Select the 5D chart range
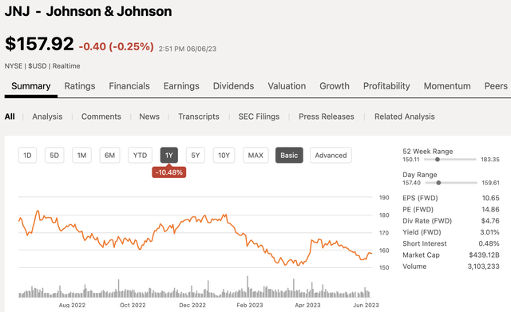 [x=54, y=156]
